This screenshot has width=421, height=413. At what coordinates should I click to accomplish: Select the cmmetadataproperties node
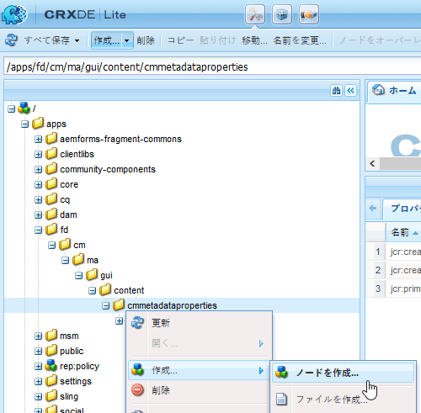click(x=172, y=305)
